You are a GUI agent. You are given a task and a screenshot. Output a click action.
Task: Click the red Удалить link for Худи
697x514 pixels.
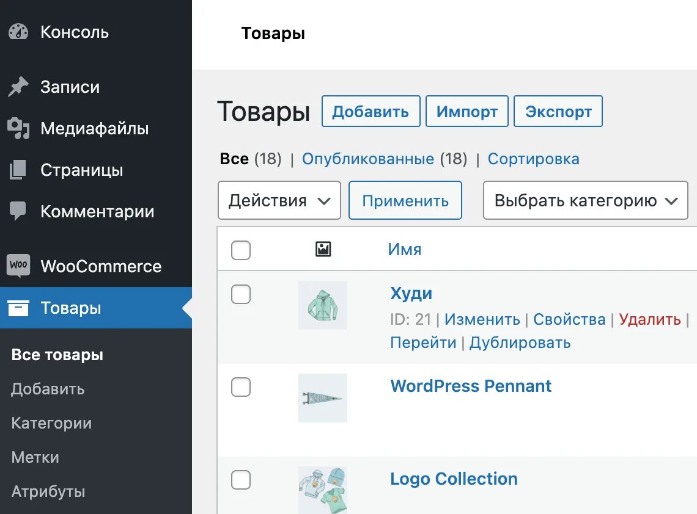(x=649, y=319)
